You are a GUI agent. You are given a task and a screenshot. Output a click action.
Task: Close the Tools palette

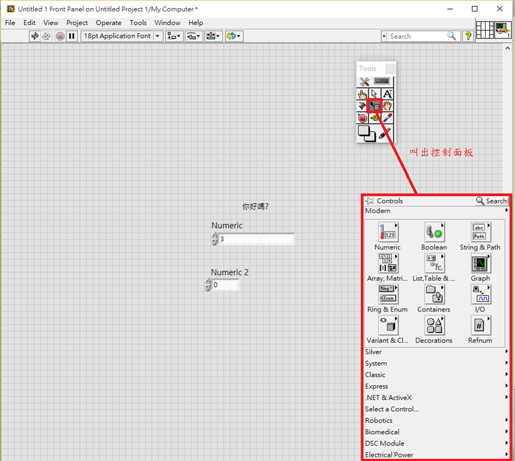click(390, 68)
